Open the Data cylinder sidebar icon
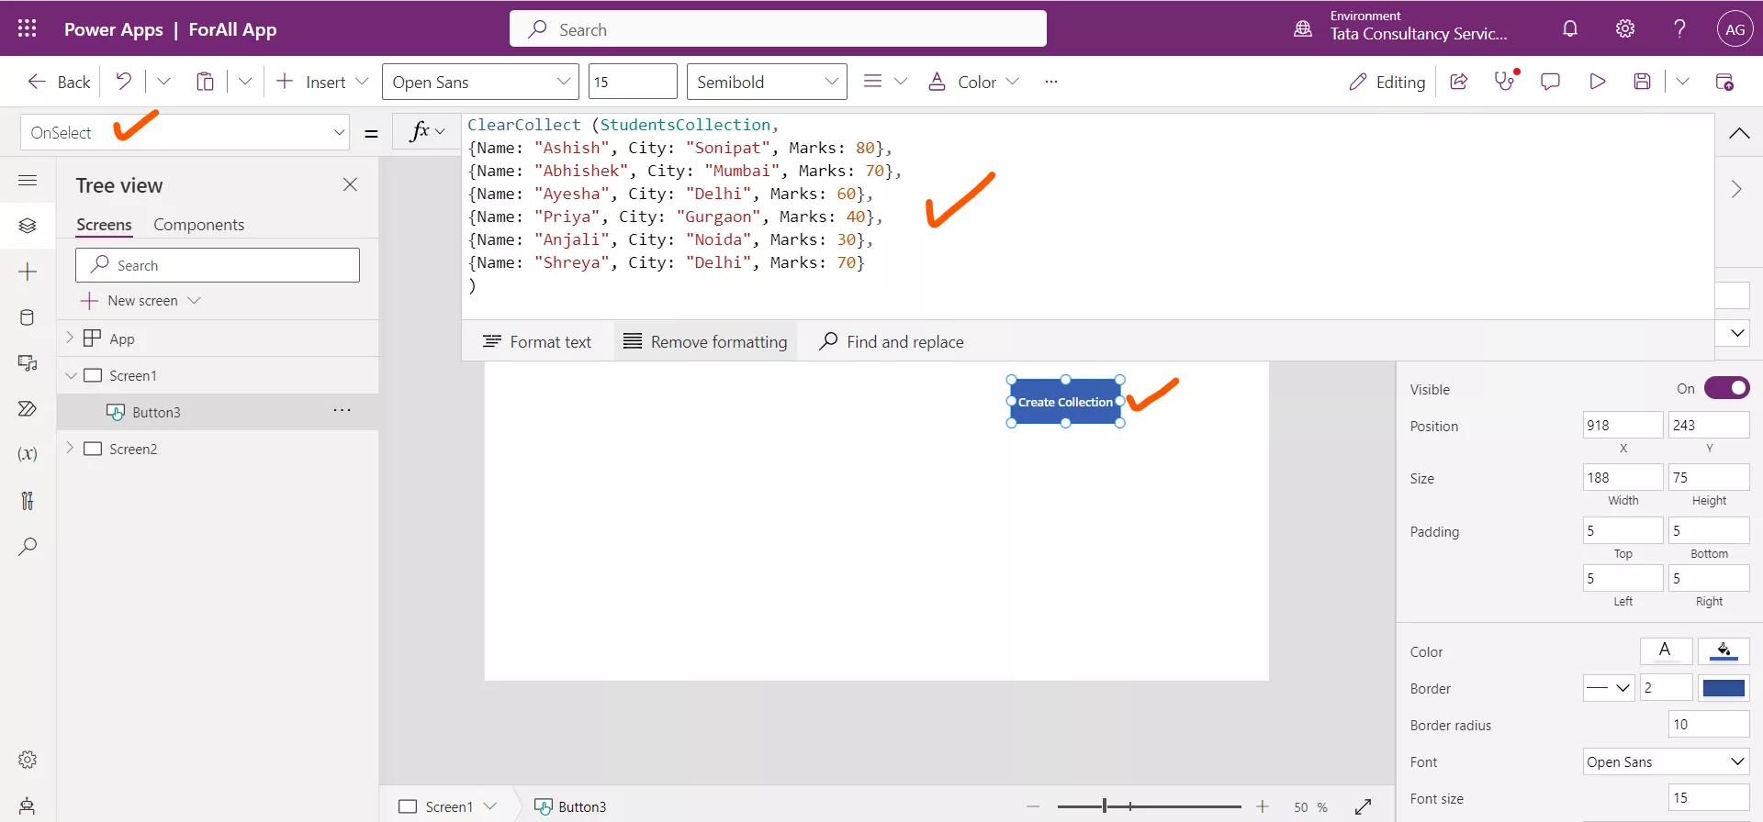 (28, 317)
